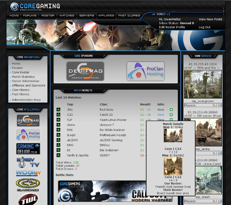Open Server Information sidebar link
231x205 pixels.
point(26,81)
